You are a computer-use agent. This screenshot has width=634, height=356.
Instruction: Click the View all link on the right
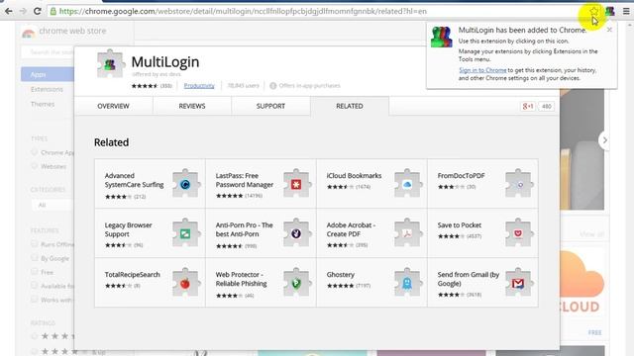pos(591,234)
